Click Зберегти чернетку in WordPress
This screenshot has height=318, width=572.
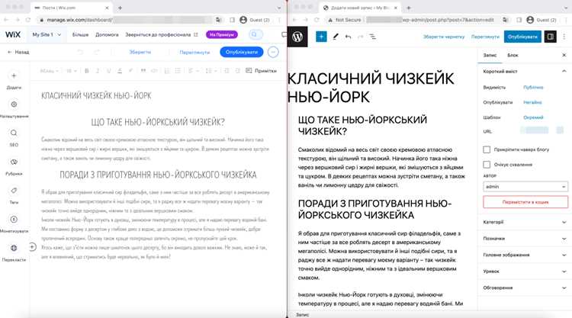coord(444,37)
